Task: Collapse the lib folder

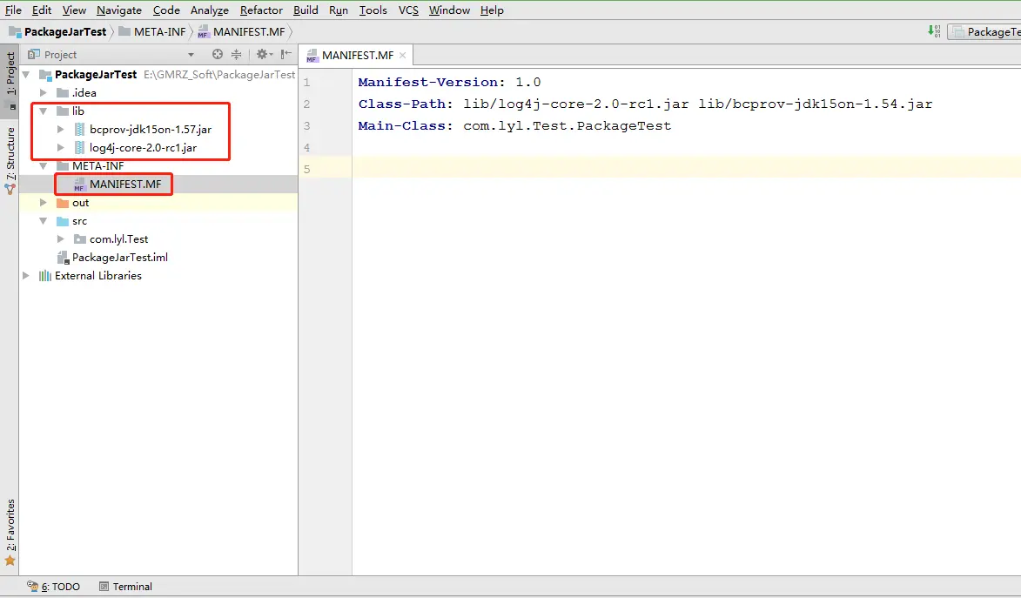Action: click(x=44, y=111)
